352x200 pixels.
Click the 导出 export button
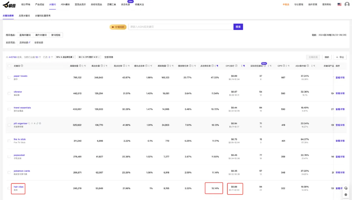point(340,57)
